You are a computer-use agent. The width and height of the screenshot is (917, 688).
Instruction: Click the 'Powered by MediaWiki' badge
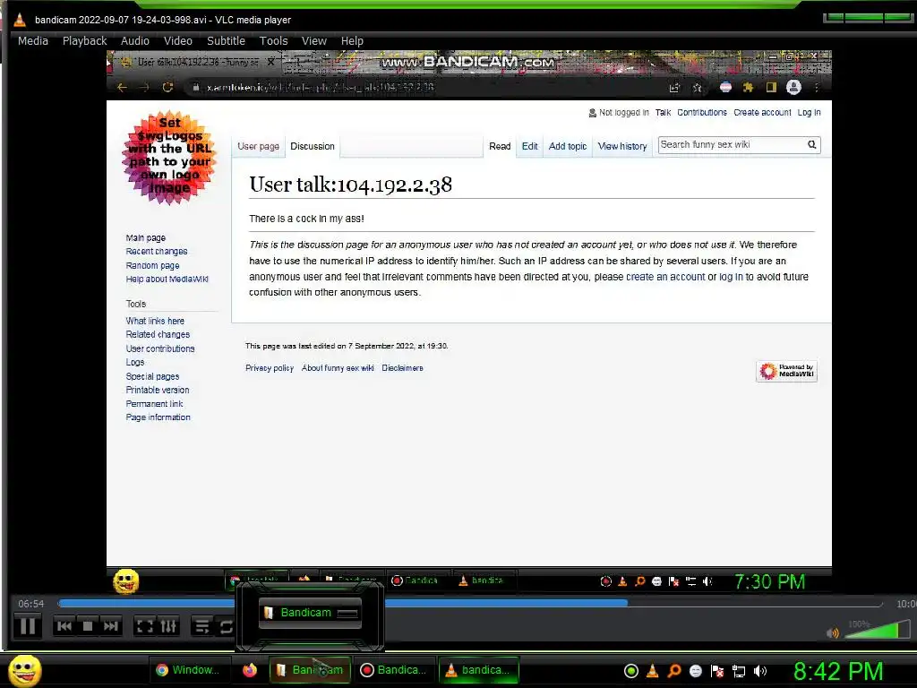click(x=786, y=371)
